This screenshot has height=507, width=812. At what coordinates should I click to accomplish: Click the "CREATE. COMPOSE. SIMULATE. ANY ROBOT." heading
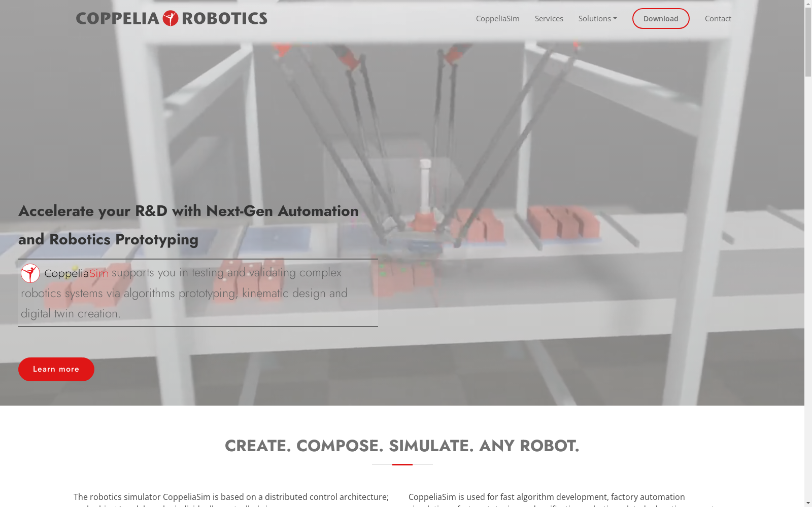pyautogui.click(x=402, y=446)
